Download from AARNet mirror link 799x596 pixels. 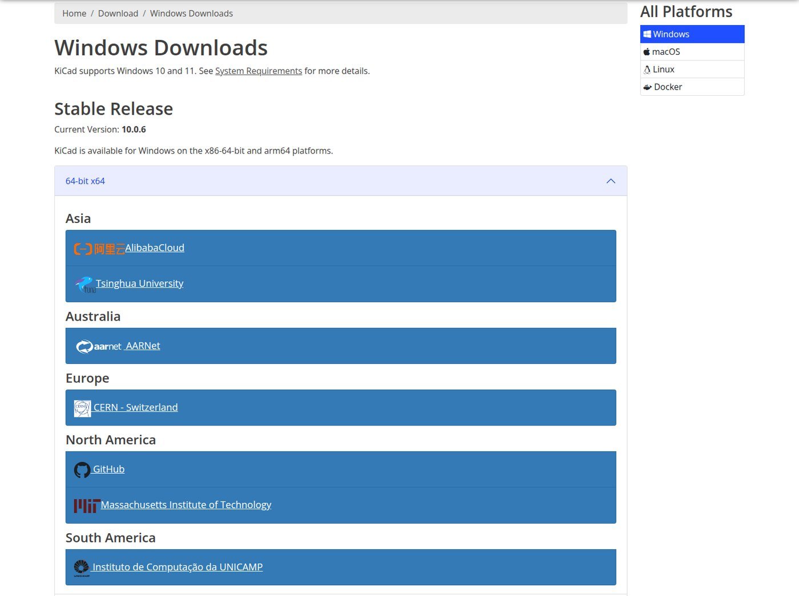tap(143, 346)
